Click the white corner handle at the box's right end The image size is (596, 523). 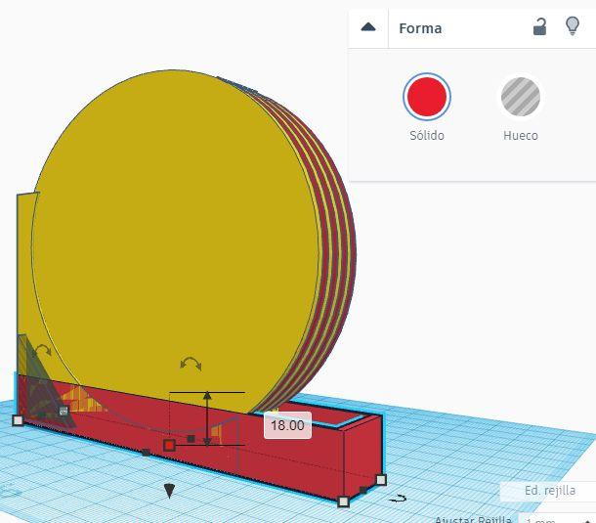[381, 480]
